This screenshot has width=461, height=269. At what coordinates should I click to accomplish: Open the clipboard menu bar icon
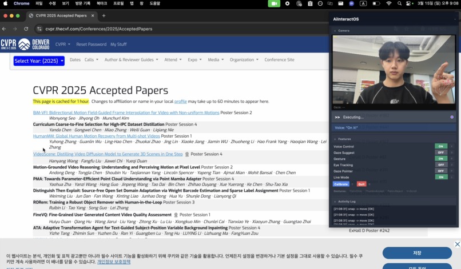310,3
